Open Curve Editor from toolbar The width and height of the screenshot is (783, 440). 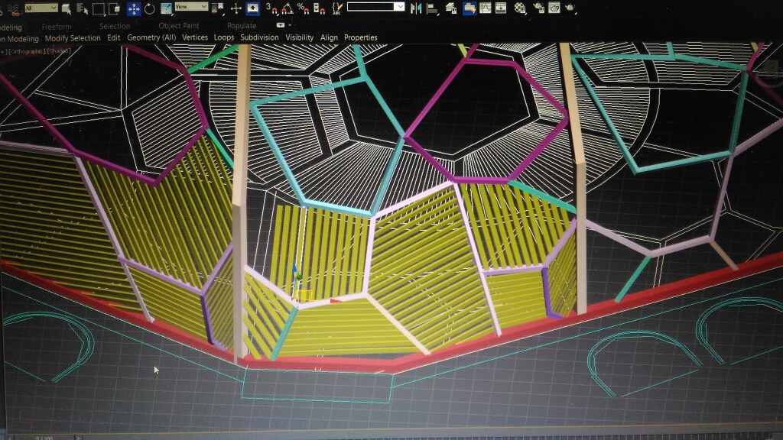[x=486, y=8]
